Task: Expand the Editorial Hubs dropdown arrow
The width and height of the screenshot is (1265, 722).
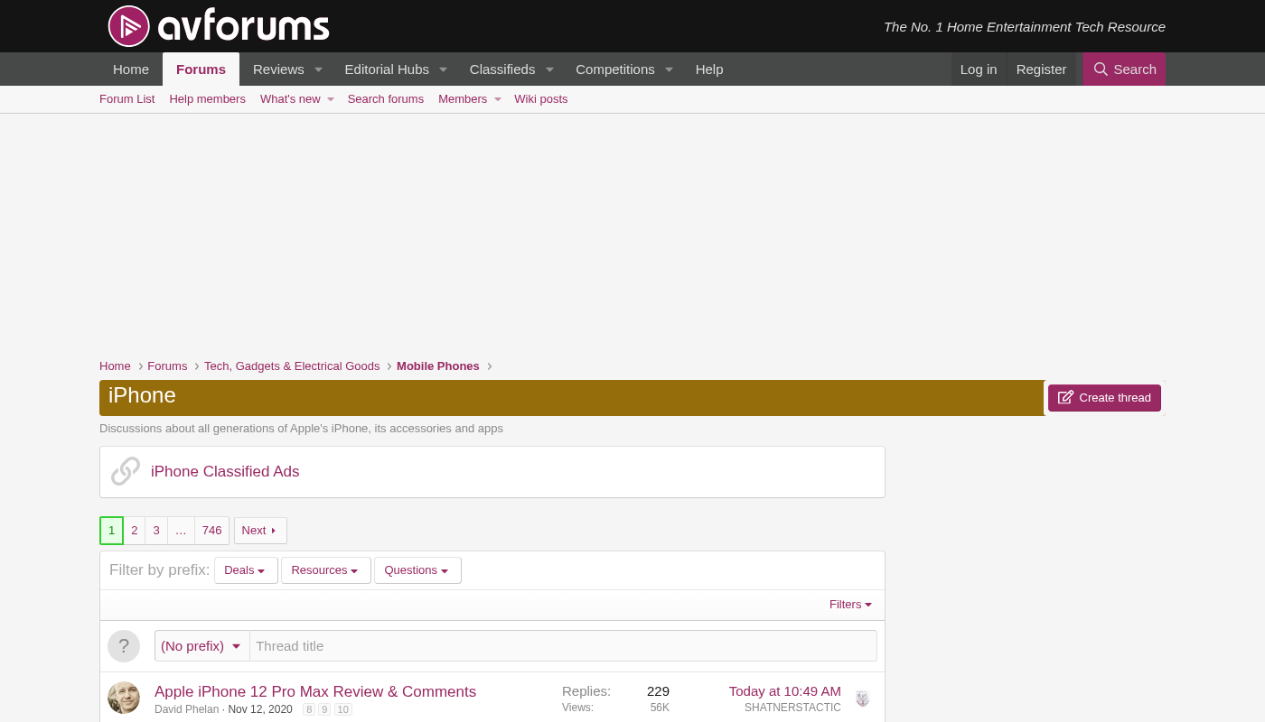Action: [x=443, y=69]
